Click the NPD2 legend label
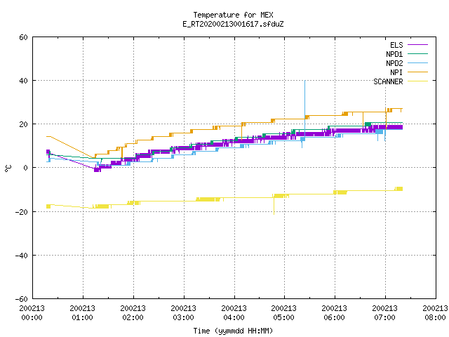Screen dimensions: 449x337 (x=394, y=63)
